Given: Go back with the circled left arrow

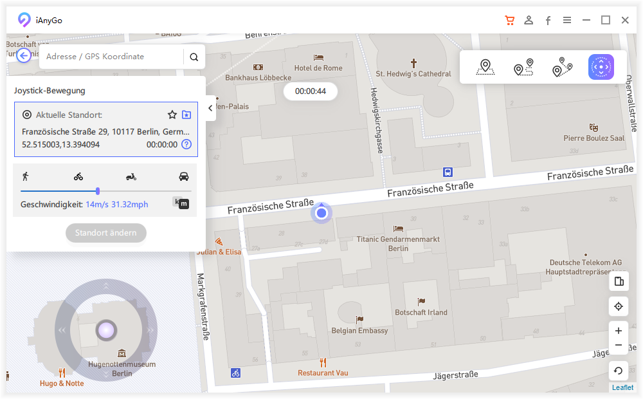Looking at the screenshot, I should pos(24,55).
